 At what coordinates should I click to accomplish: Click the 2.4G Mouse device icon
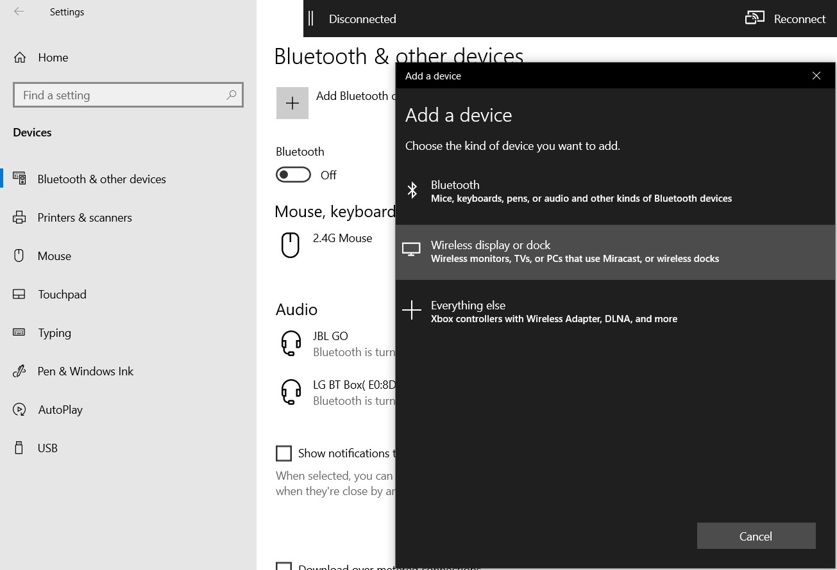click(x=291, y=245)
